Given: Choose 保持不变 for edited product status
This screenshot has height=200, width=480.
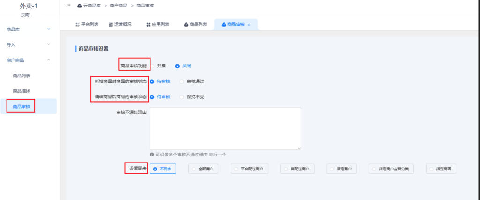Looking at the screenshot, I should coord(182,97).
